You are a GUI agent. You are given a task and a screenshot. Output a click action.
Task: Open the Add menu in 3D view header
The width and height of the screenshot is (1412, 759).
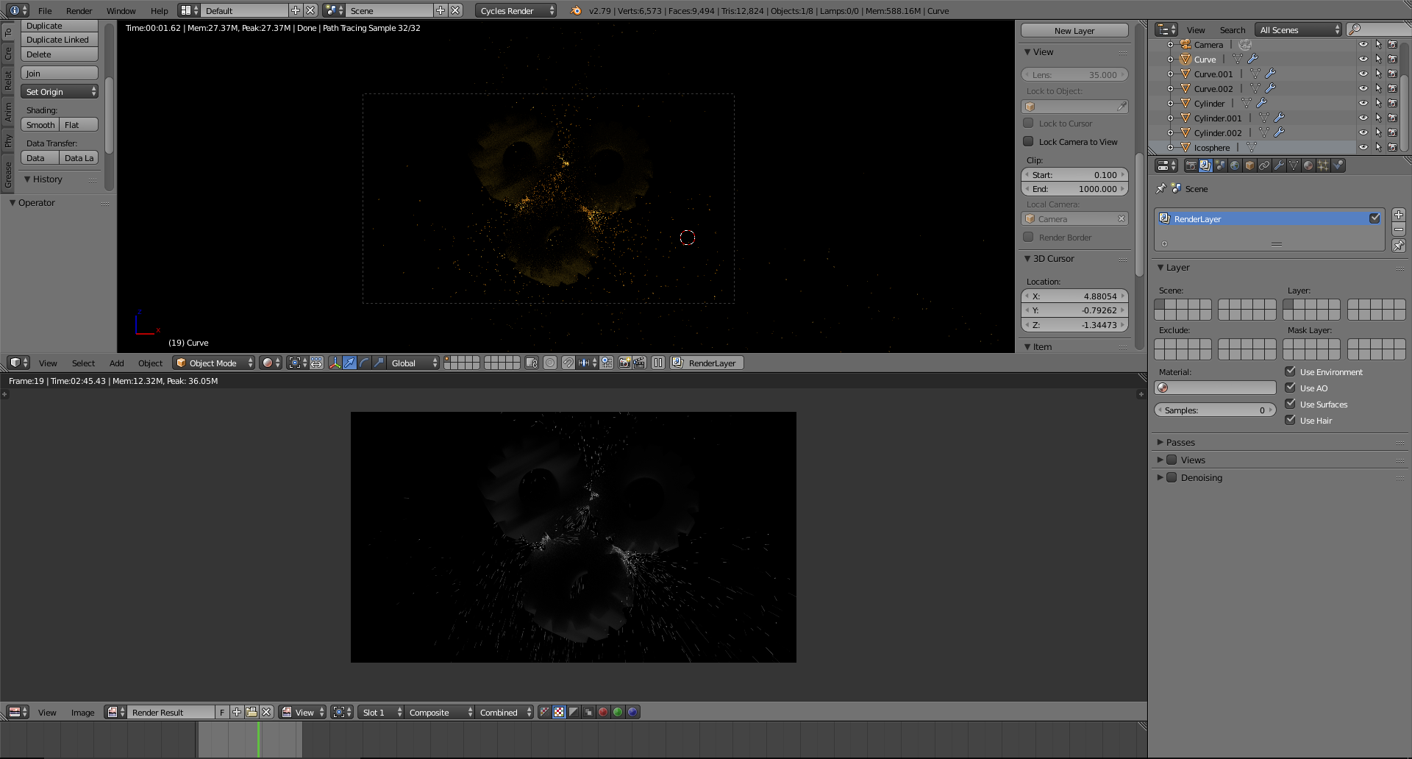pos(116,363)
